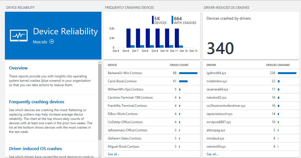Open the Frequently crashing devices heading
The height and width of the screenshot is (158, 301).
pyautogui.click(x=36, y=102)
